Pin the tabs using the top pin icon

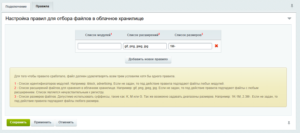click(292, 6)
